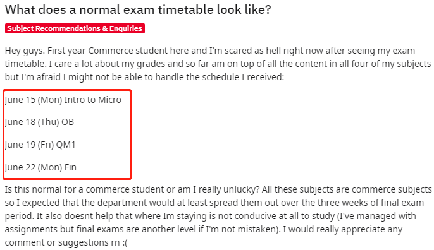This screenshot has width=434, height=250.
Task: Click the Subject Recommendations & Enquiries flair tag
Action: pyautogui.click(x=75, y=28)
